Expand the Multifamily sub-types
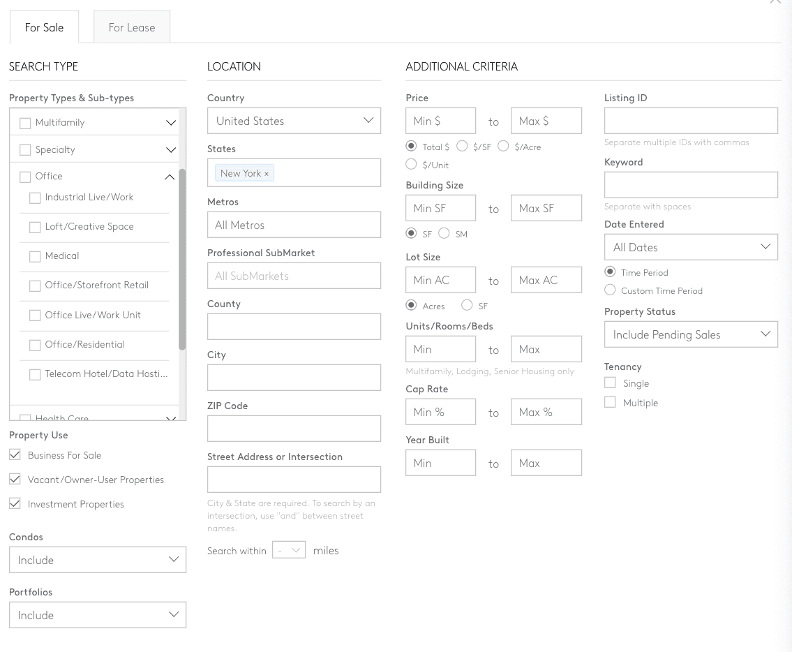792x652 pixels. (x=171, y=123)
